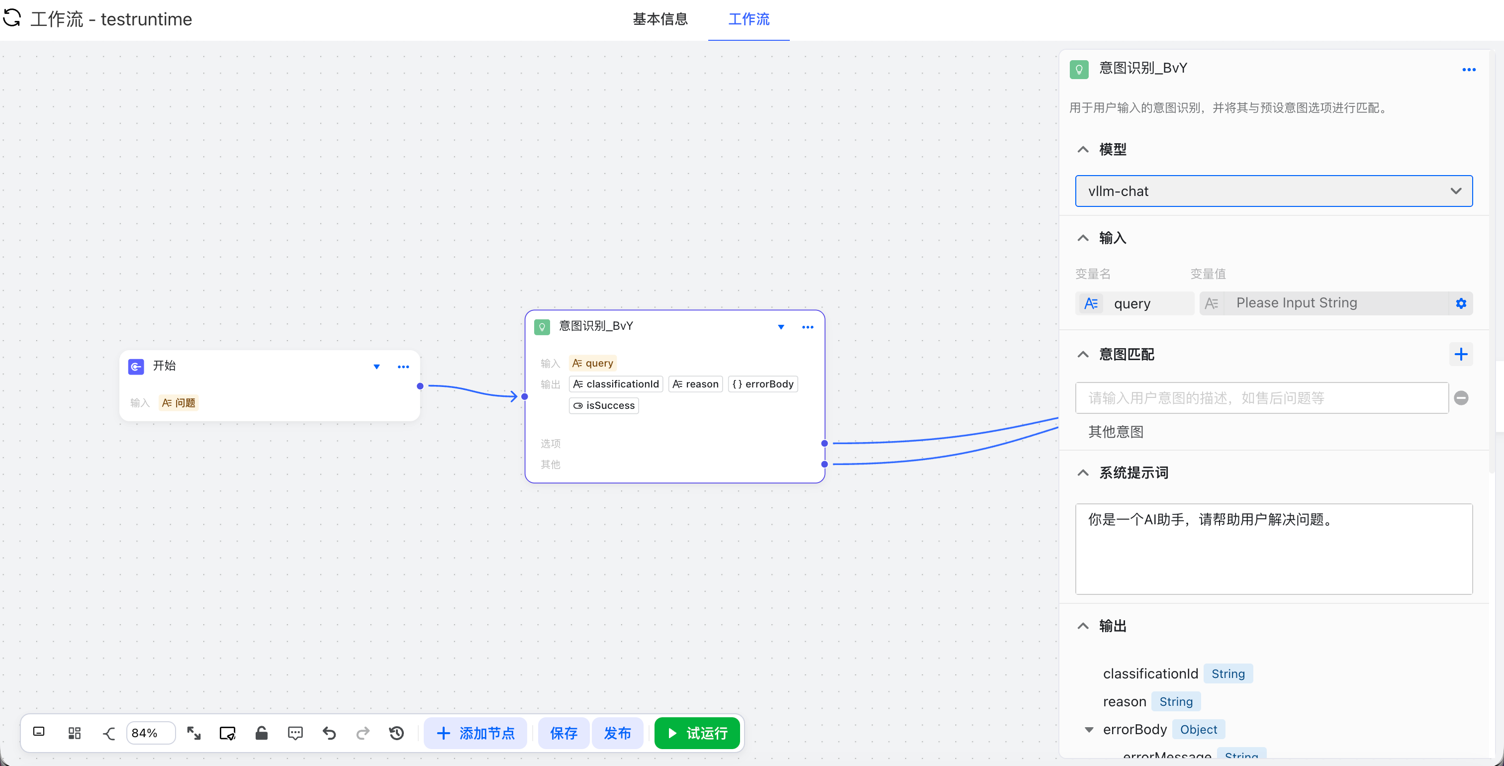Open three-dot menu on 开始 node

pyautogui.click(x=403, y=367)
